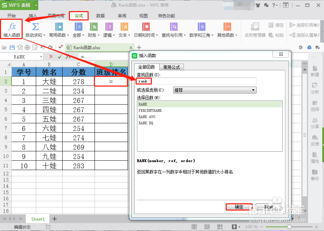Click 取消 (Cancel) in Insert Function dialog

[268, 207]
